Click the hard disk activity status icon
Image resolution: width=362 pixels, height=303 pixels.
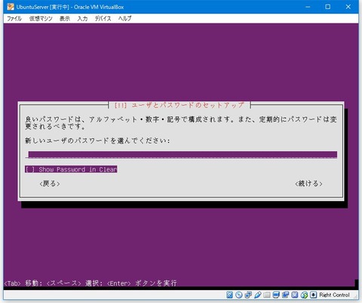click(229, 295)
